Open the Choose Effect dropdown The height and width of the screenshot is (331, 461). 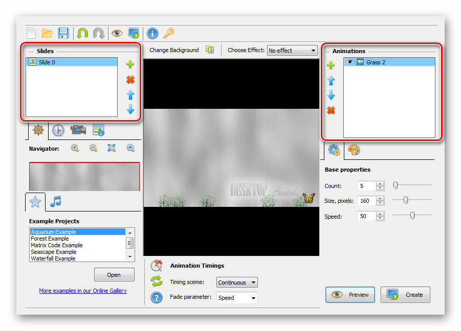coord(292,51)
